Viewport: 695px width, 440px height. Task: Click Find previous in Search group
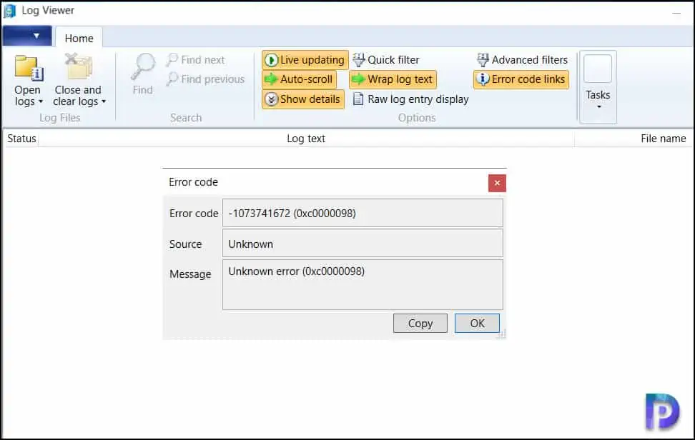point(206,79)
